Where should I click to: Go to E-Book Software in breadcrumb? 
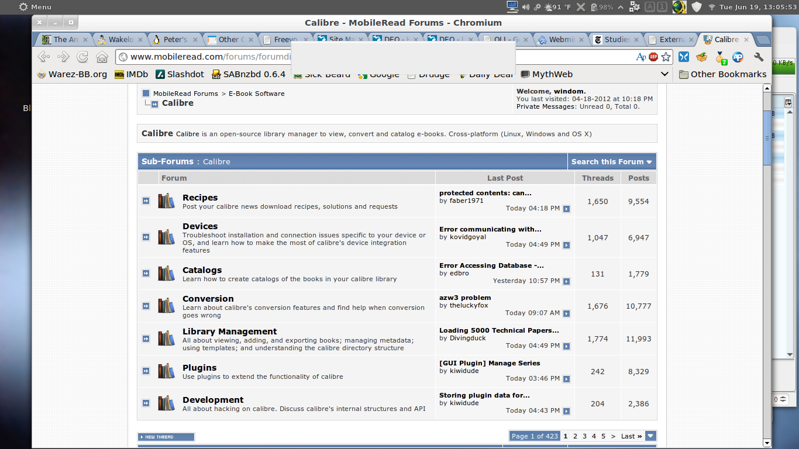click(x=257, y=94)
